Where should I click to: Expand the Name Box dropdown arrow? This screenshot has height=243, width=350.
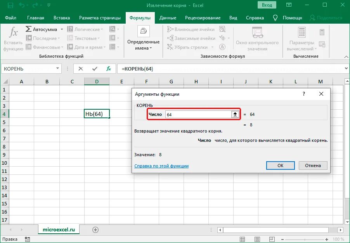click(57, 69)
